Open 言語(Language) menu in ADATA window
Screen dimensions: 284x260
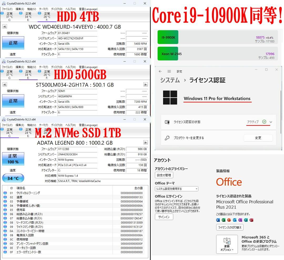click(88, 125)
